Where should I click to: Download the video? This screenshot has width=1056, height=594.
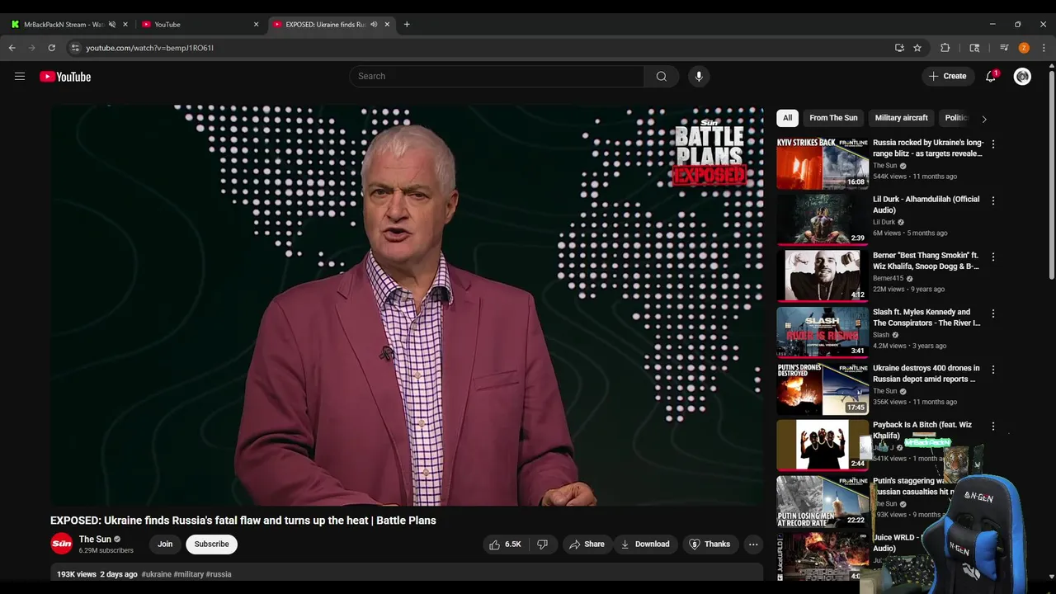click(x=645, y=544)
